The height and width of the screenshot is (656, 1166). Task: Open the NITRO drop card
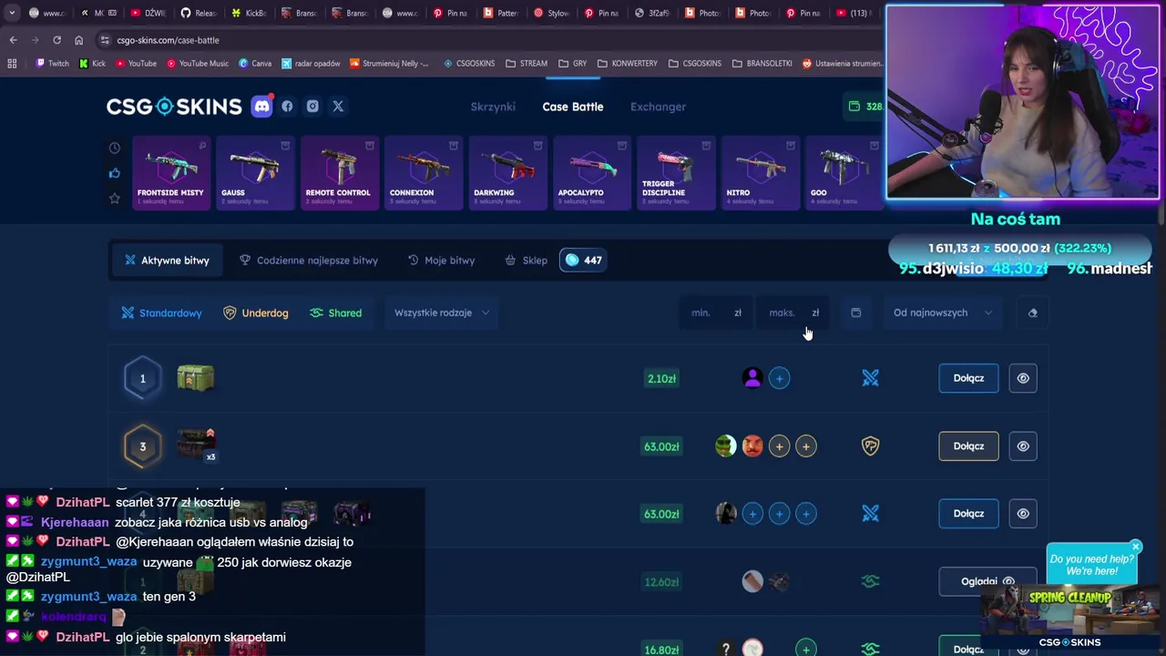click(760, 172)
